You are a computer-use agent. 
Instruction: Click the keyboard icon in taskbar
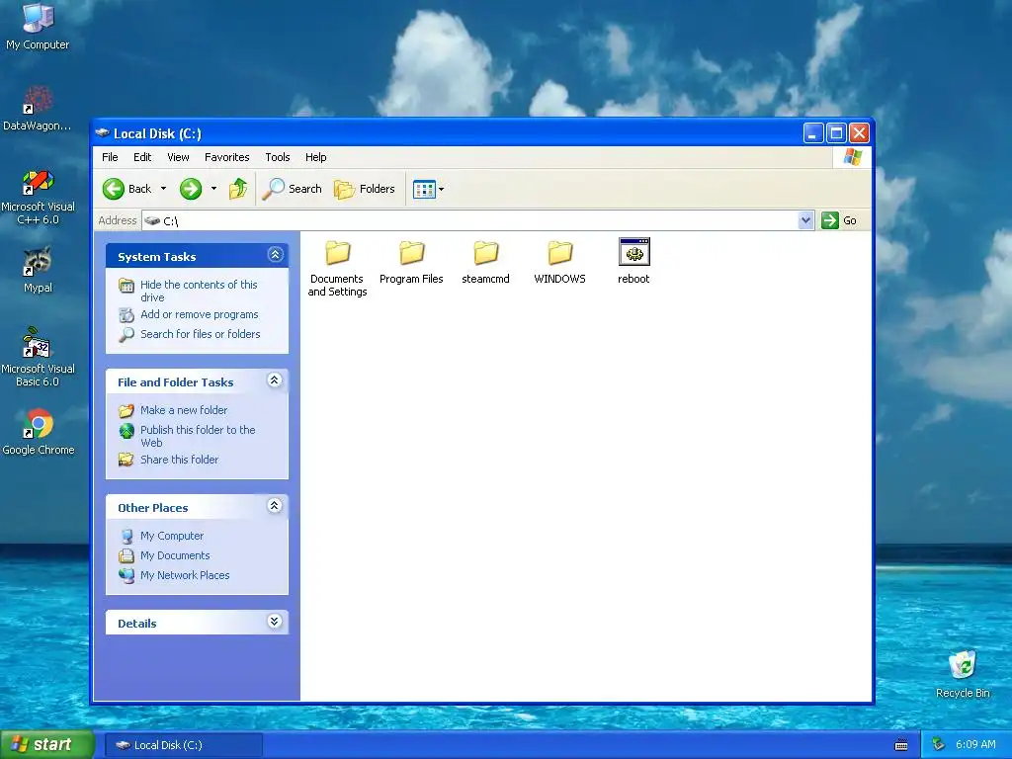point(901,745)
